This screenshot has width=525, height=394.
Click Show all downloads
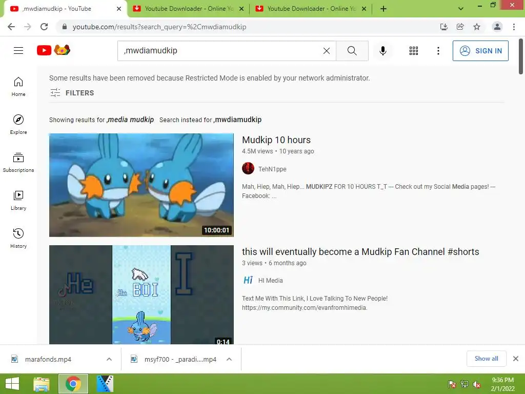click(x=486, y=359)
